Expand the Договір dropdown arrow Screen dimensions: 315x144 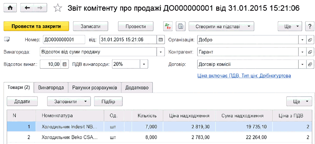click(x=302, y=64)
